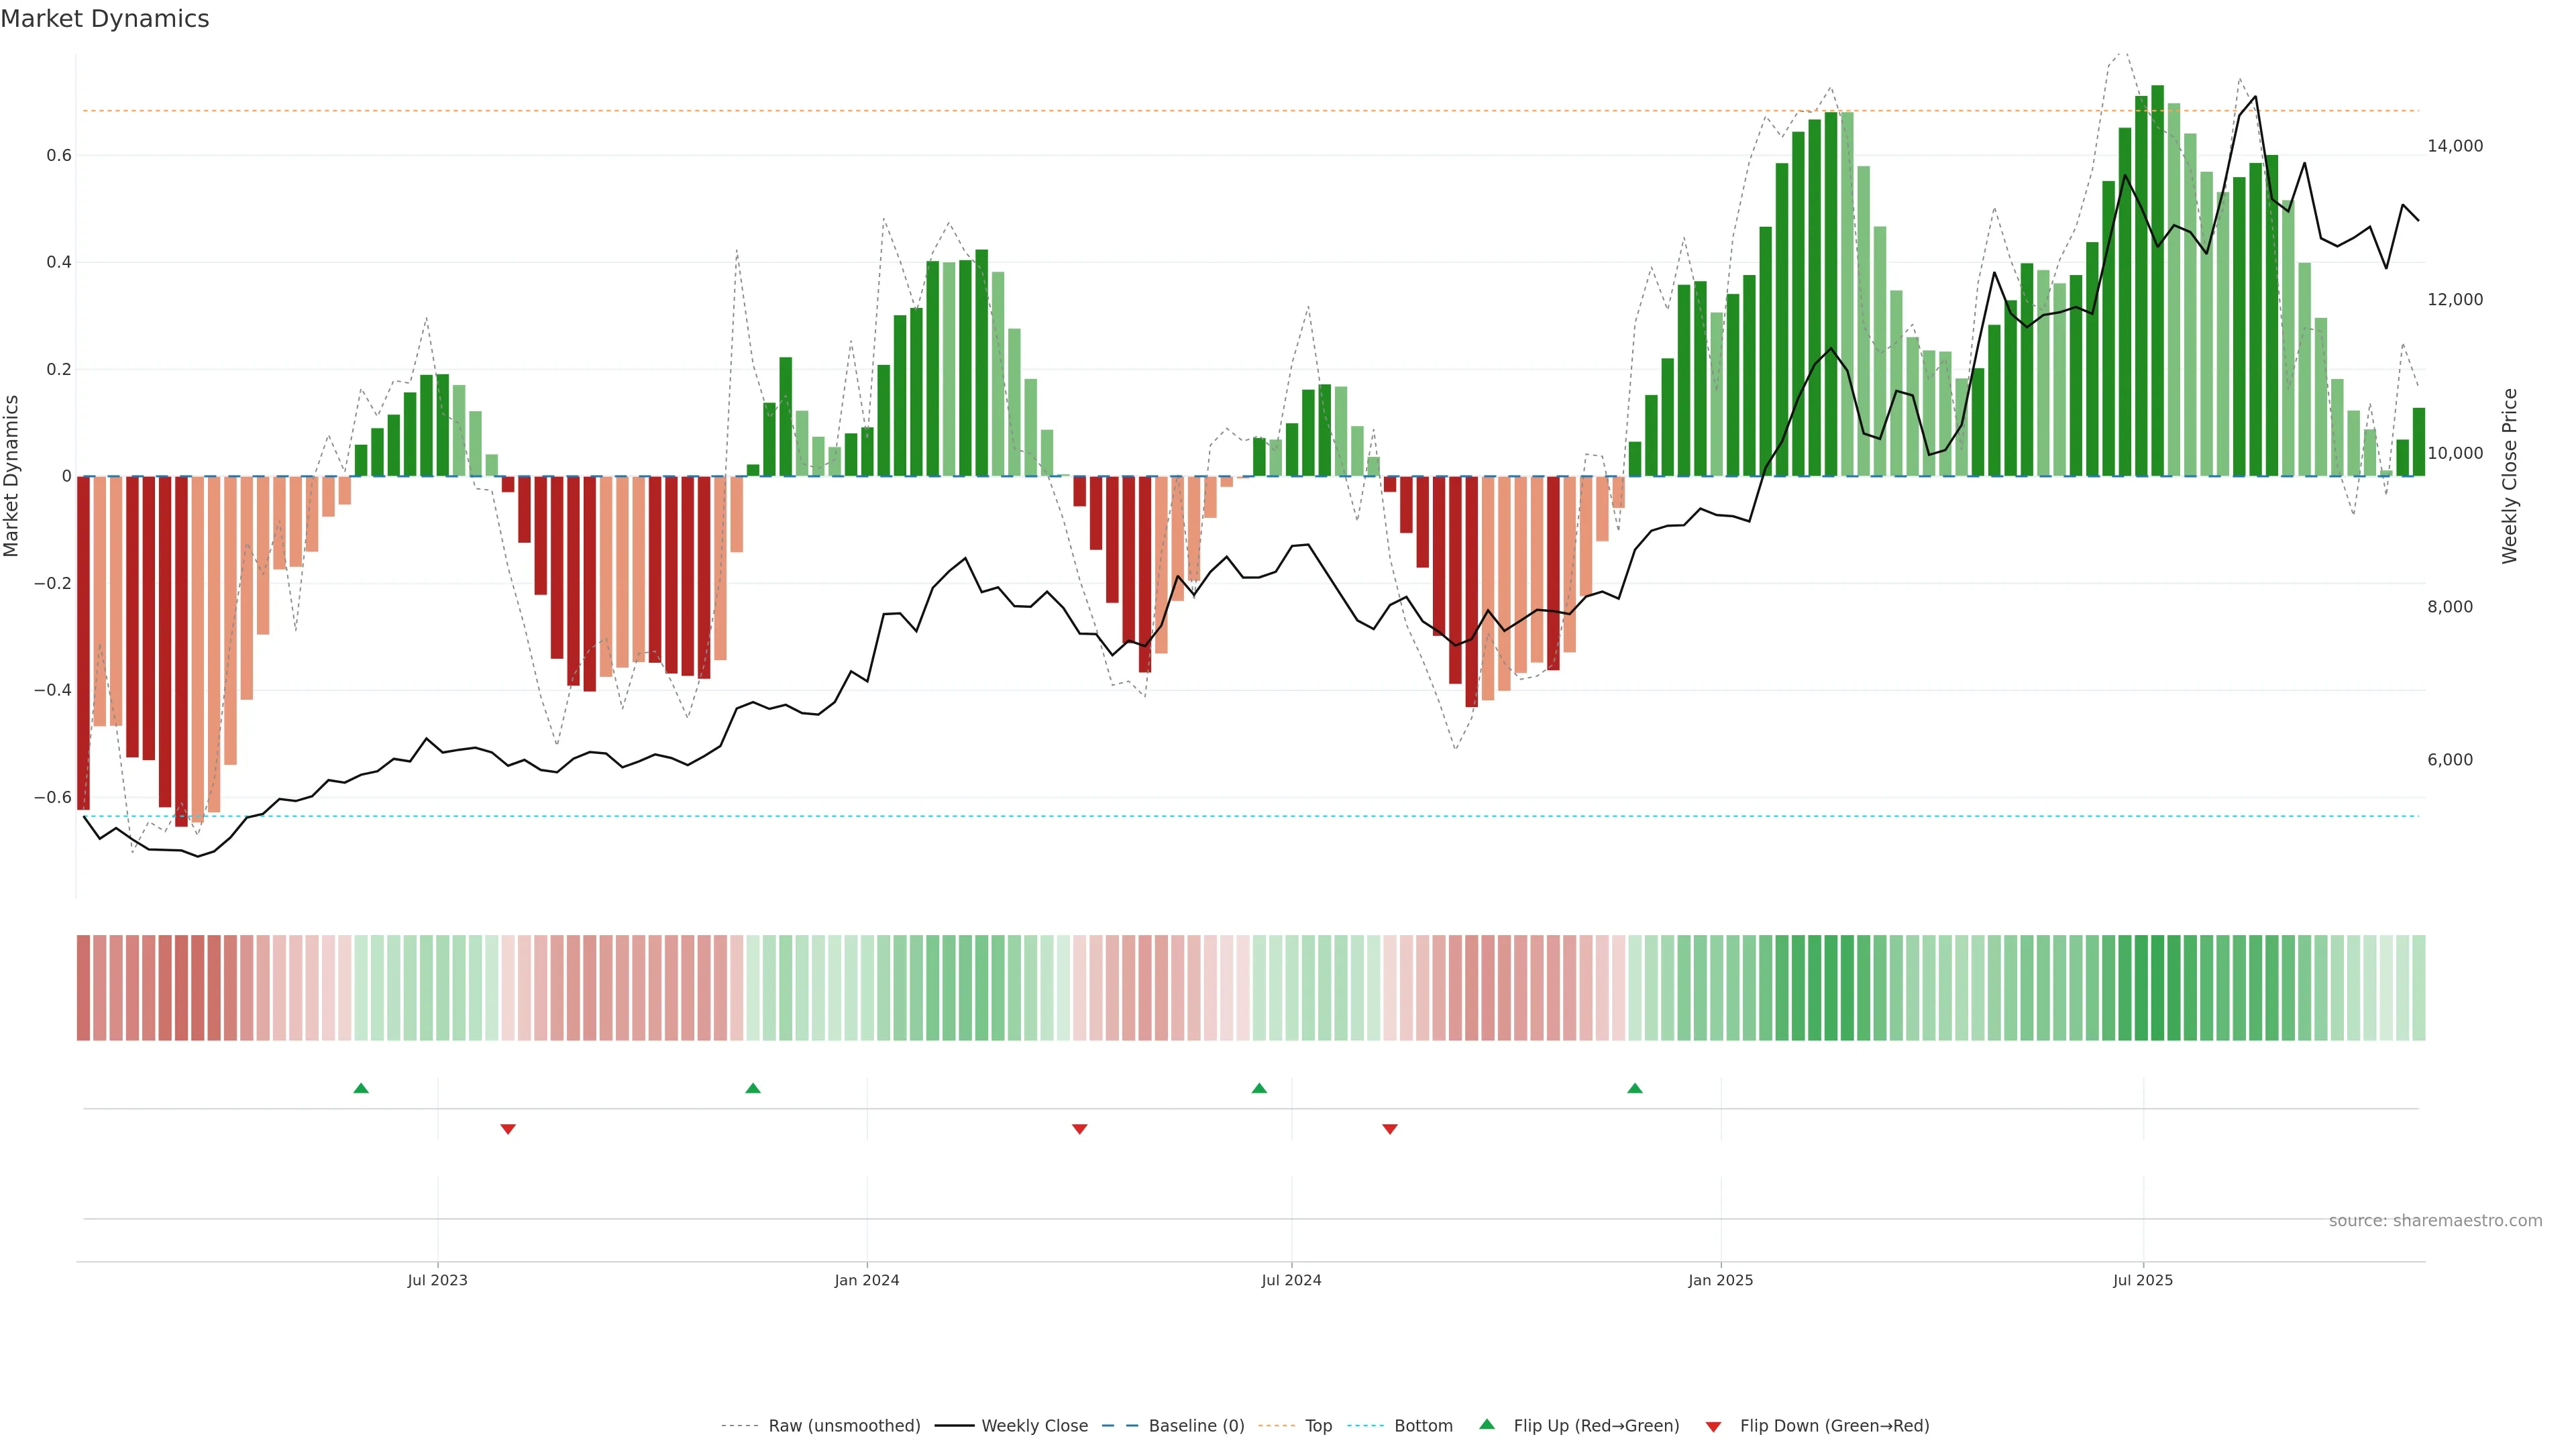The width and height of the screenshot is (2576, 1449).
Task: Click the red Flip Down legend triangle
Action: click(1713, 1426)
